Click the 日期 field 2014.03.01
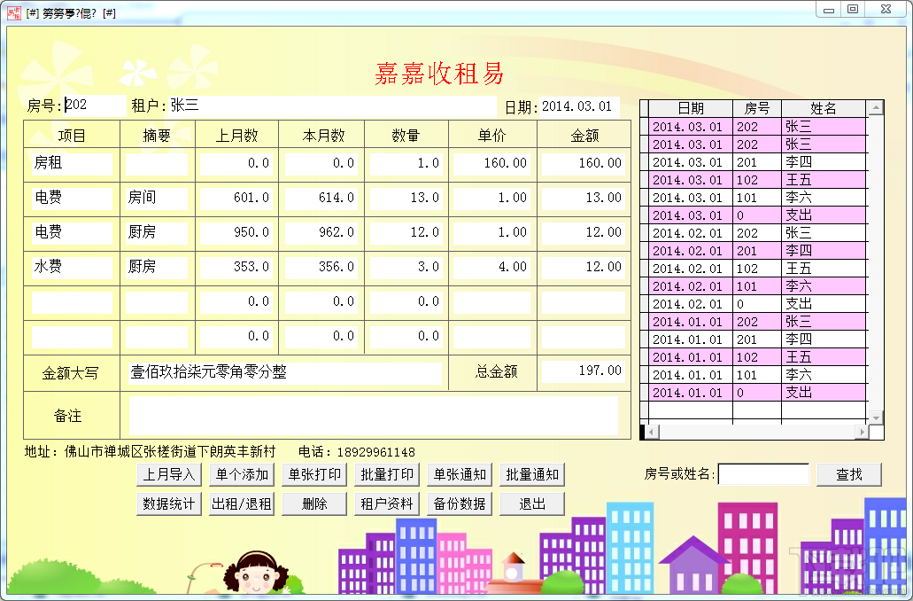The height and width of the screenshot is (601, 913). 579,106
